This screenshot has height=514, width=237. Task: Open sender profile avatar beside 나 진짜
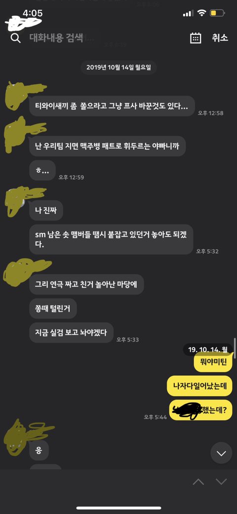(16, 201)
